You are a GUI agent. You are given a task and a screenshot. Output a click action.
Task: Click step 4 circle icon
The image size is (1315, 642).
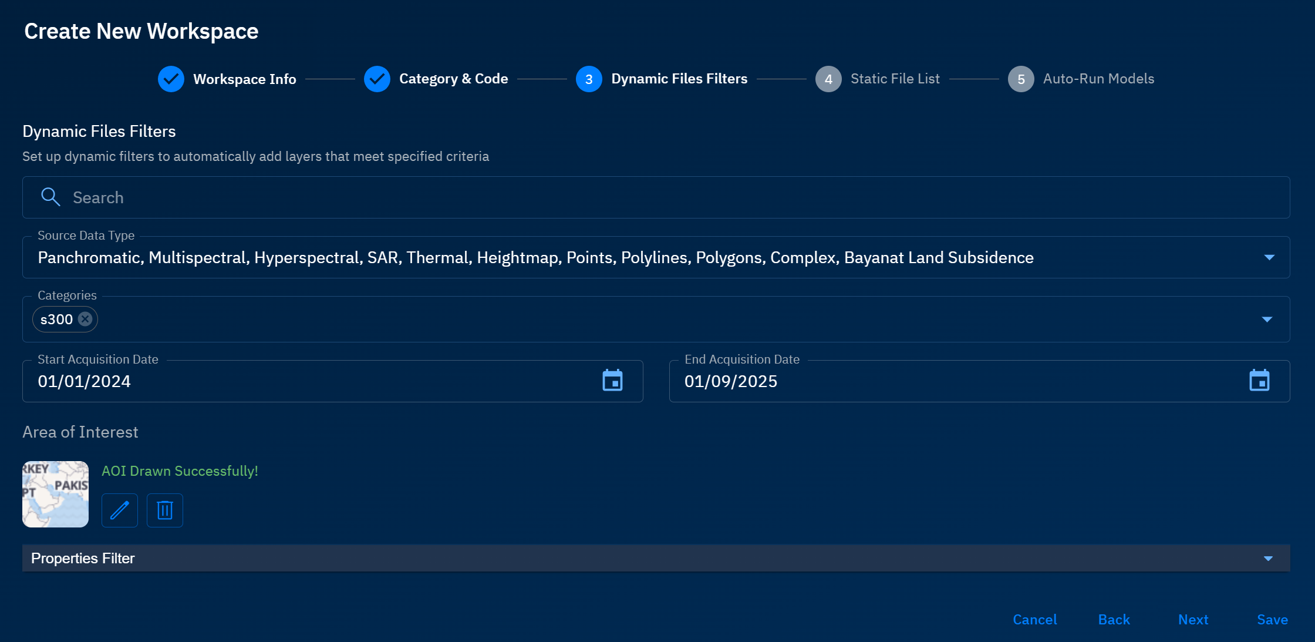pyautogui.click(x=828, y=79)
